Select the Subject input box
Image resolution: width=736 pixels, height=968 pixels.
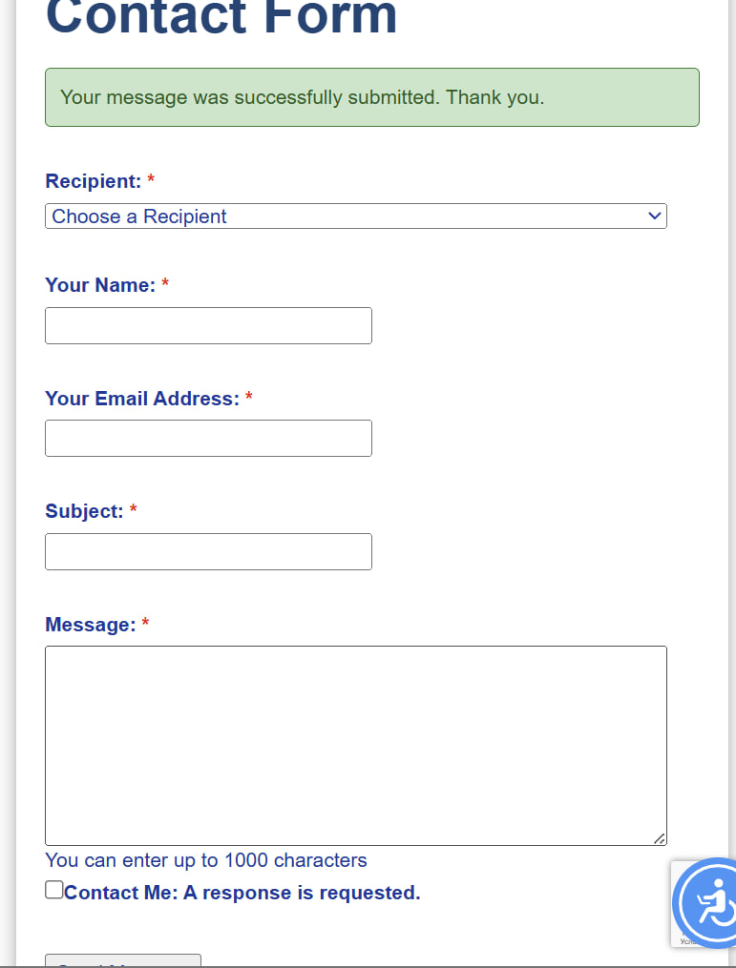tap(208, 552)
